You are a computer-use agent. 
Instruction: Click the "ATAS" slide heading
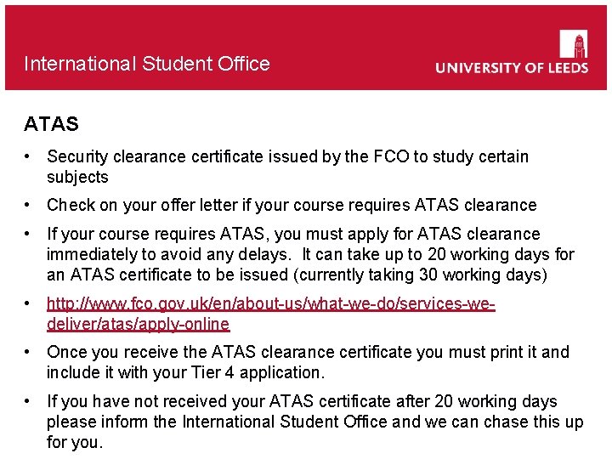(51, 124)
